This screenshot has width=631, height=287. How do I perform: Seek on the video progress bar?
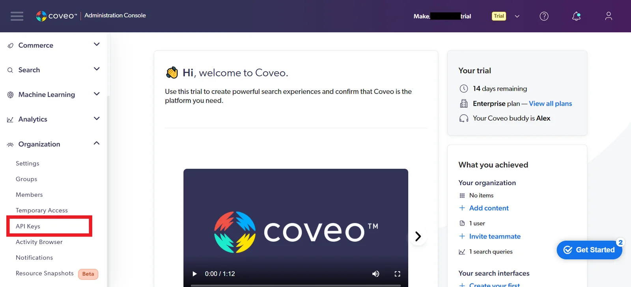click(296, 285)
